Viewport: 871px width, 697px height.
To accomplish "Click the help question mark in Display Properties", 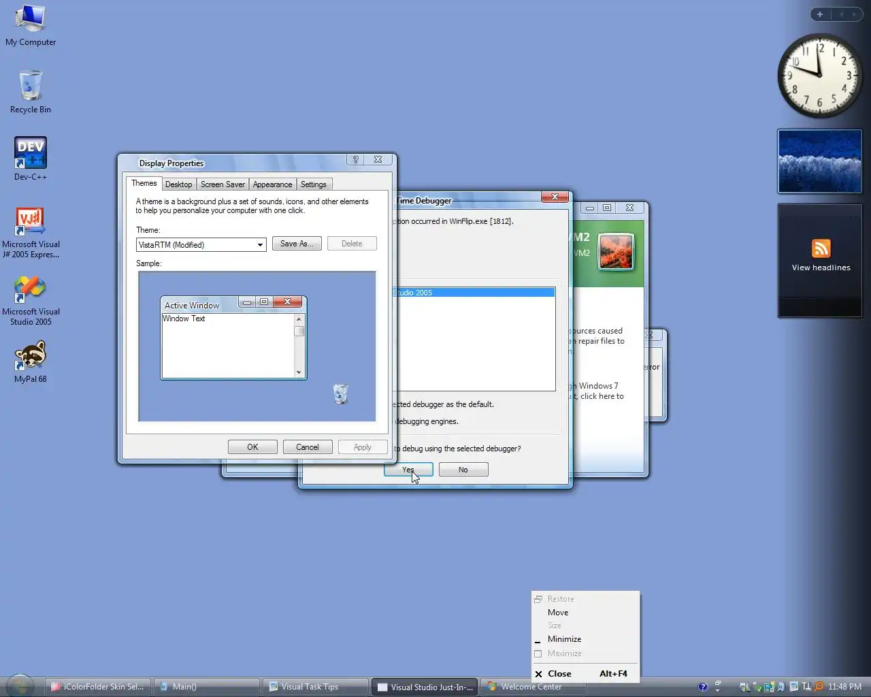I will (x=355, y=159).
